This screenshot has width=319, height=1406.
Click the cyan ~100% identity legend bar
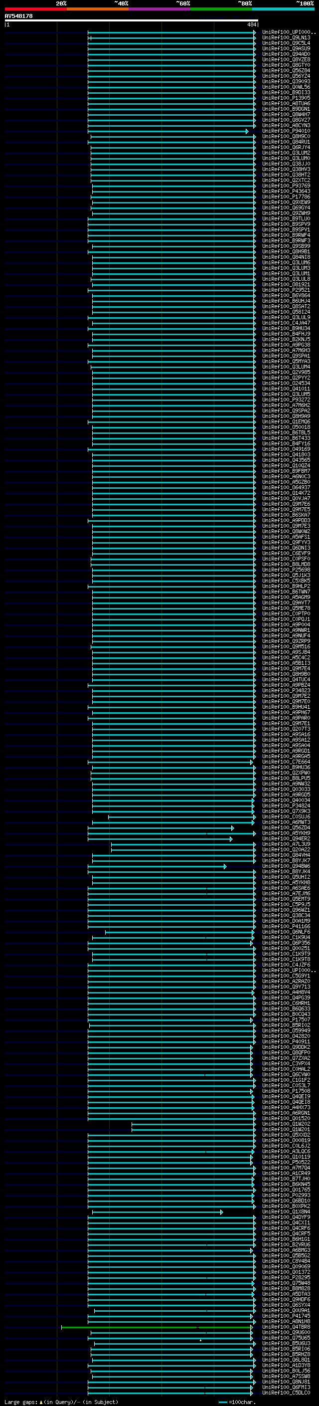tap(283, 9)
